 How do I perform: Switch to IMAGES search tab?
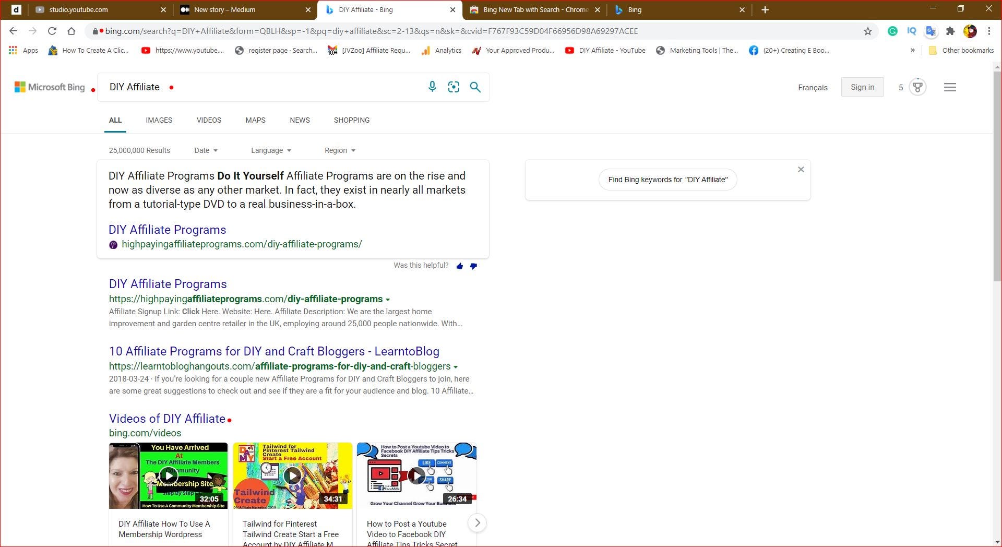(159, 120)
